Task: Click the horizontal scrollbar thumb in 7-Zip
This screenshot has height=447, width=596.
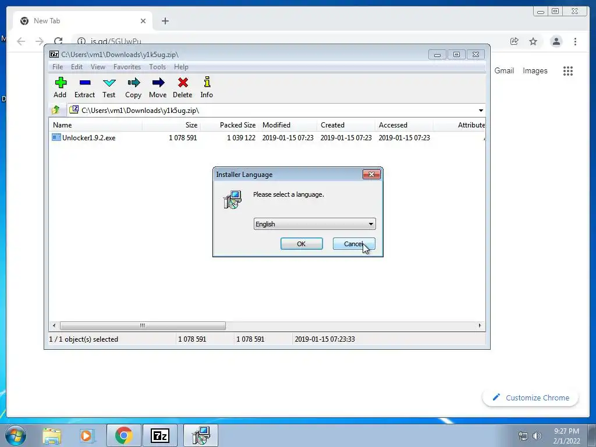Action: coord(143,326)
